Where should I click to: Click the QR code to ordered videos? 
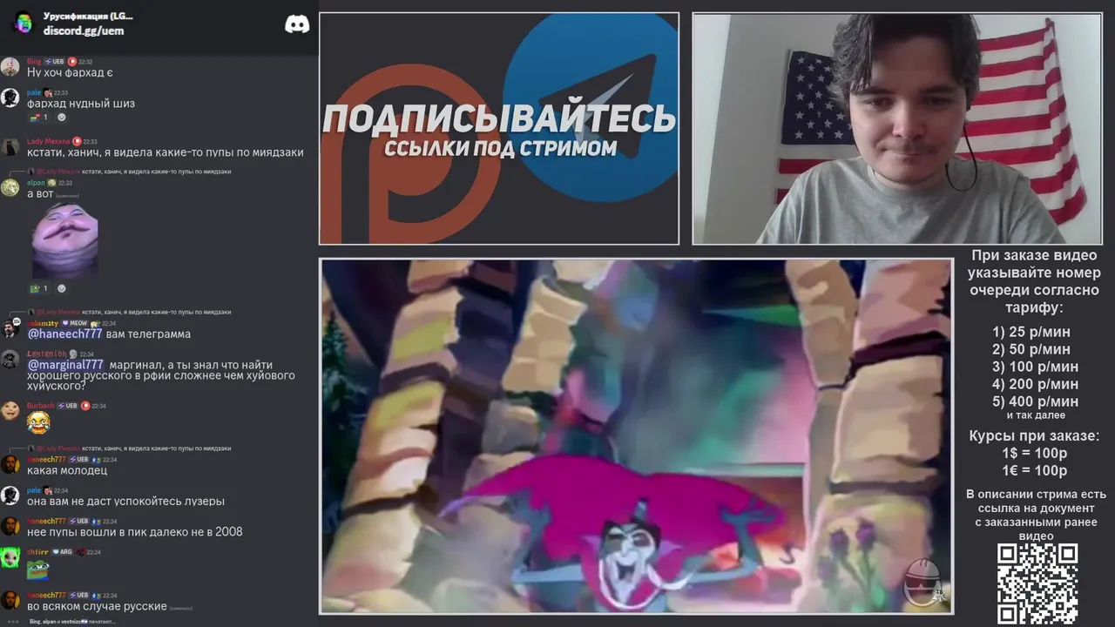point(1037,584)
